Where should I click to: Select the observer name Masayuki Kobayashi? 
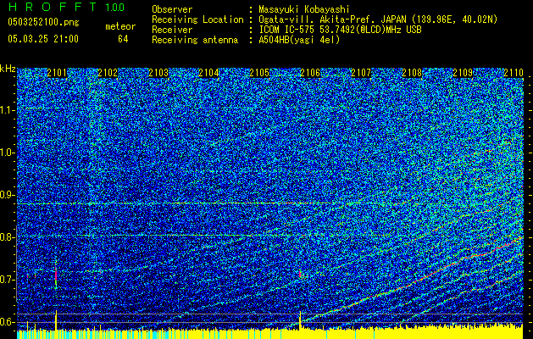(x=303, y=9)
